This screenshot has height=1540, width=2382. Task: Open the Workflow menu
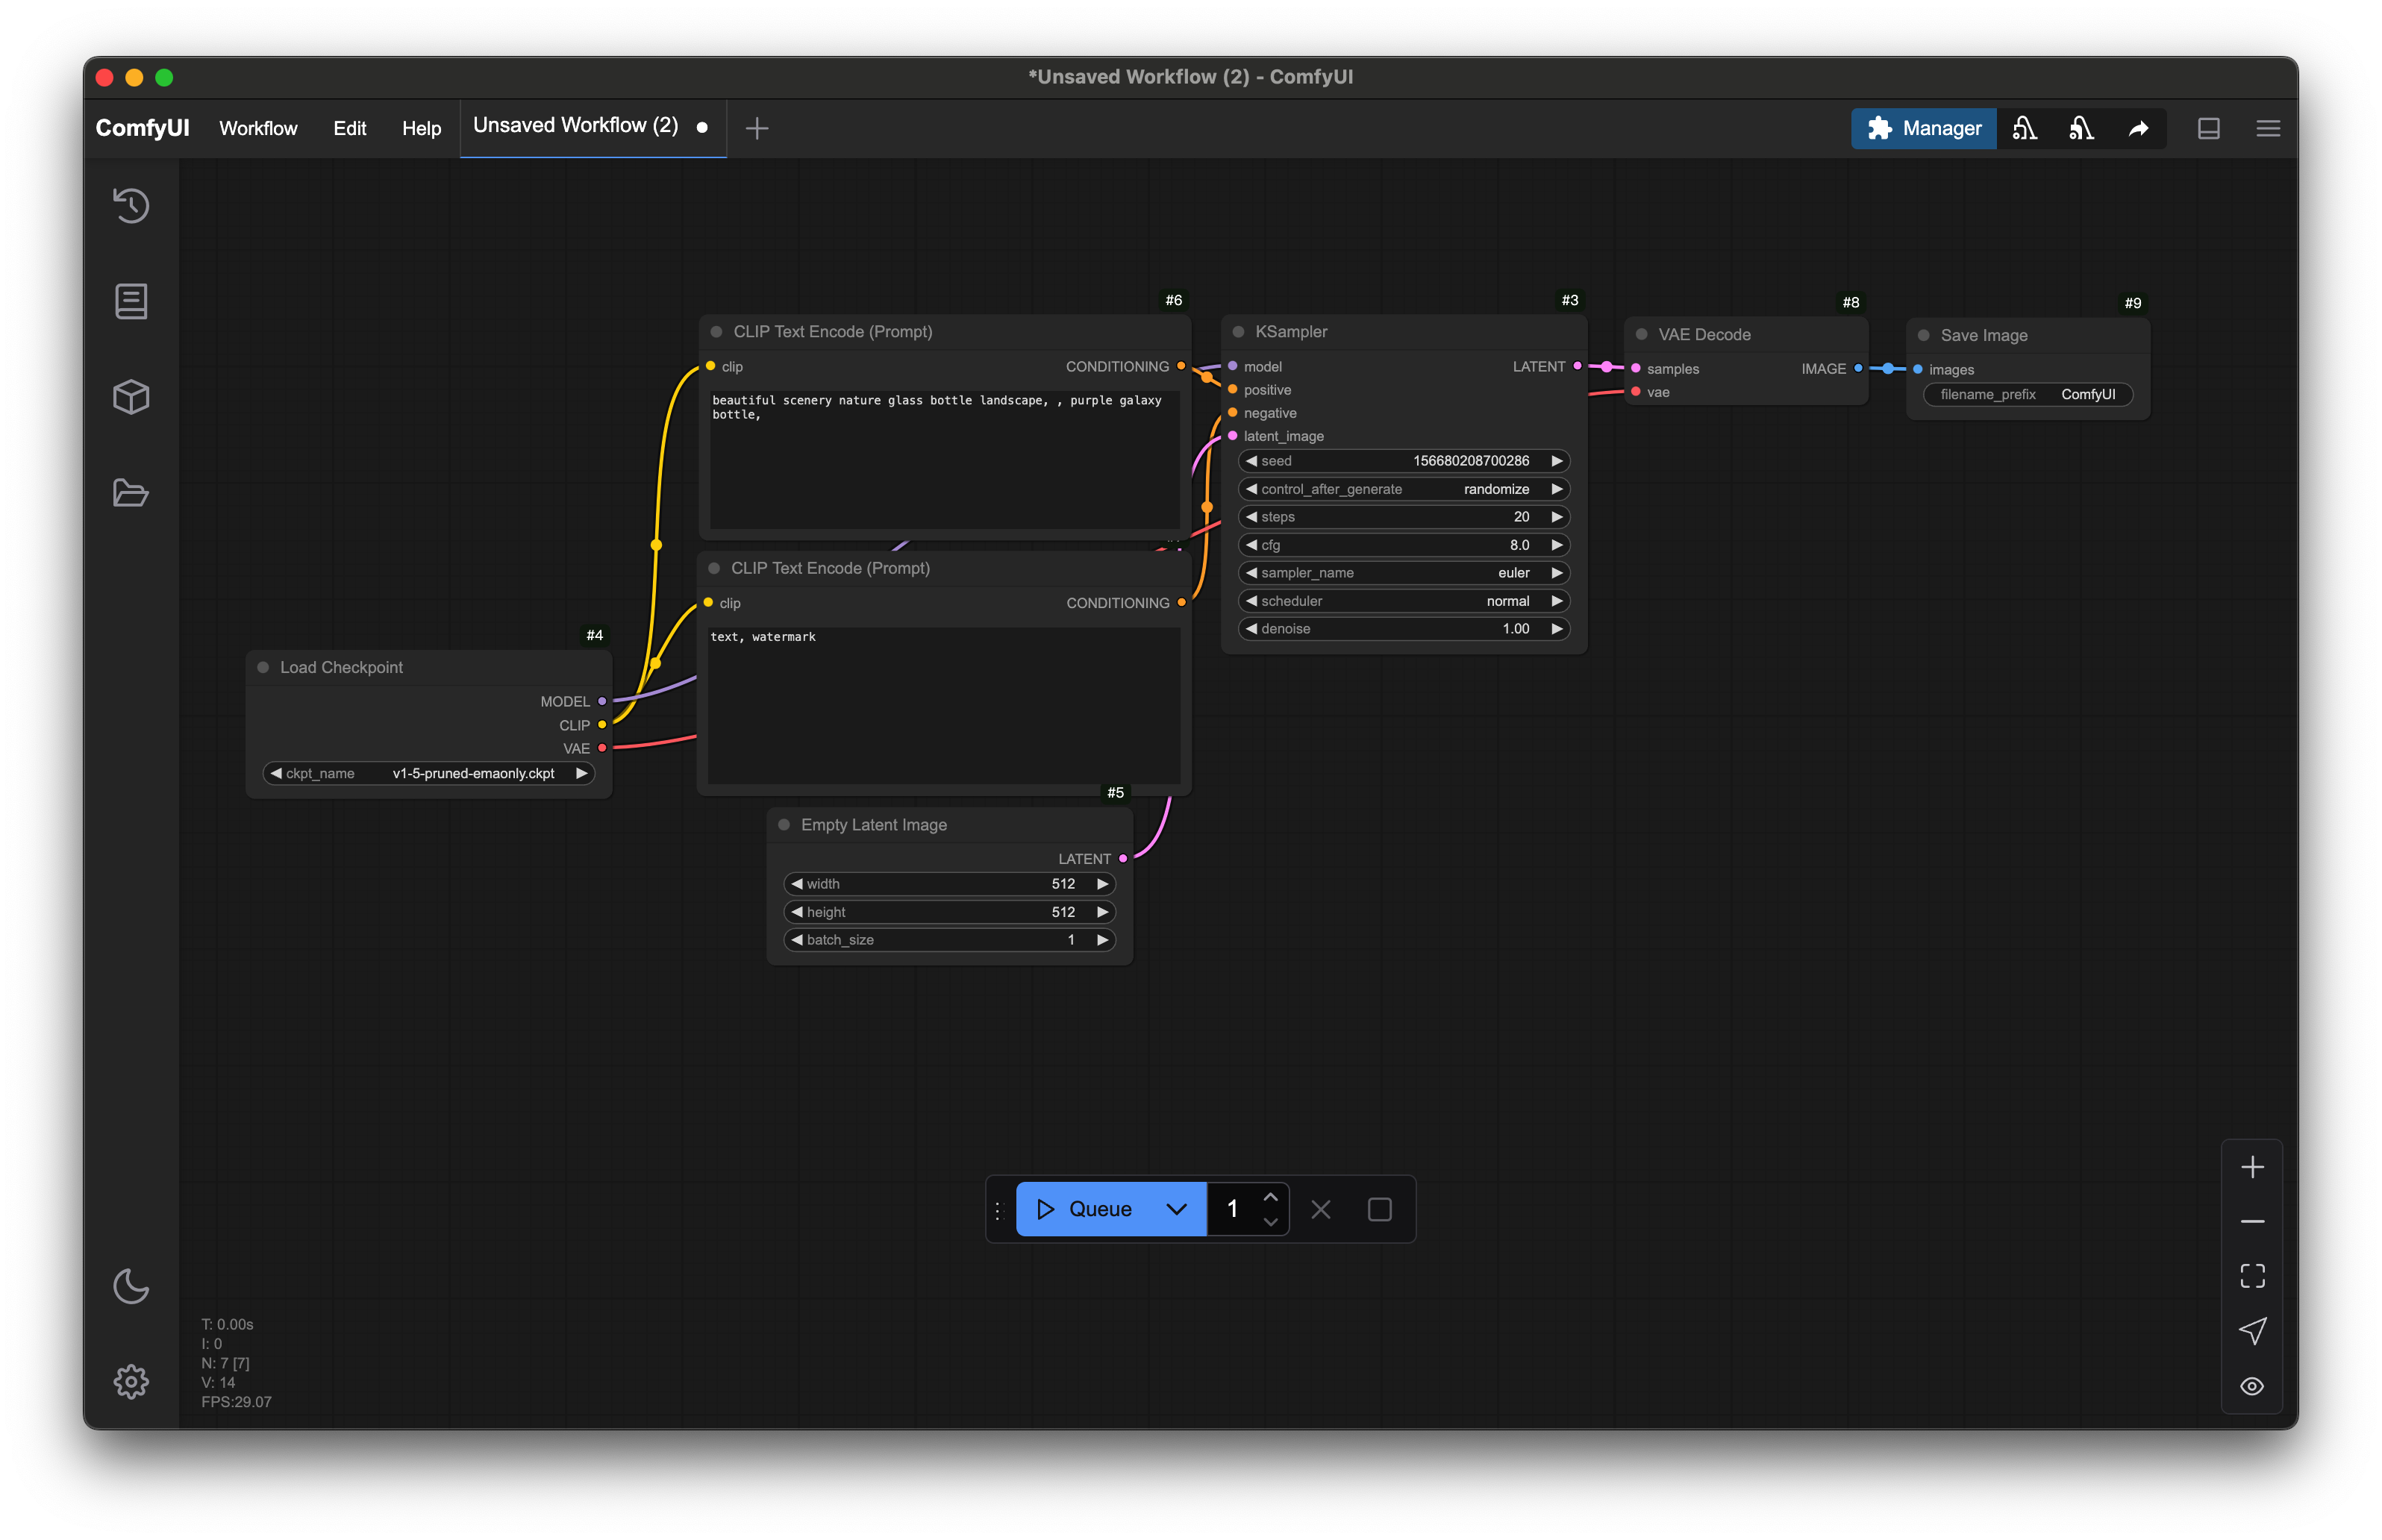(x=258, y=128)
